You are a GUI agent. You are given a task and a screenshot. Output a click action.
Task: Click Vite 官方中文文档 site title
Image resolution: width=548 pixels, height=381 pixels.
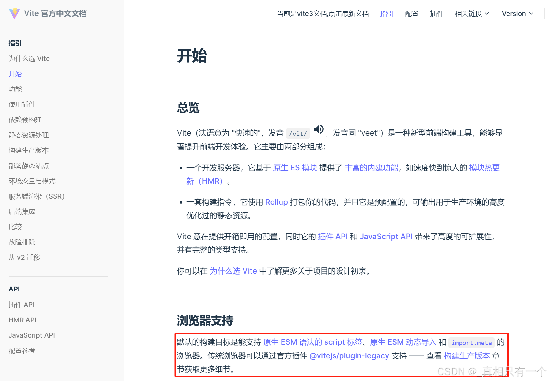tap(55, 13)
